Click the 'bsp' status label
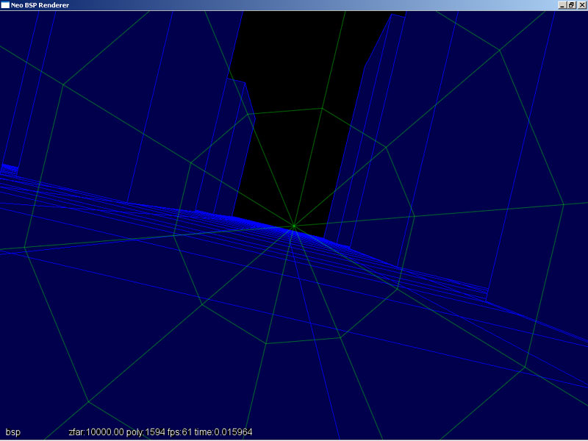The image size is (588, 441). pos(12,432)
